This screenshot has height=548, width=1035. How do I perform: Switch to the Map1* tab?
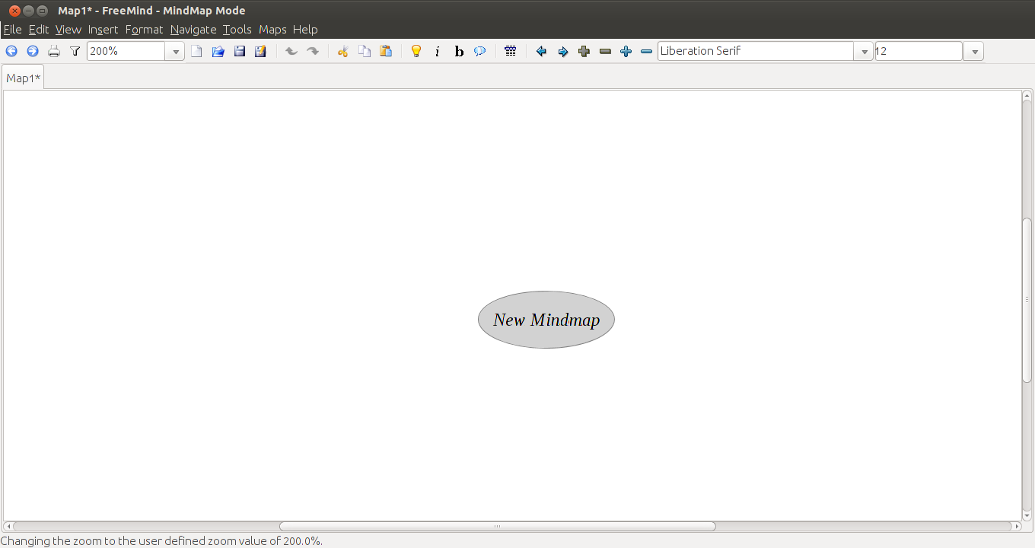tap(24, 78)
